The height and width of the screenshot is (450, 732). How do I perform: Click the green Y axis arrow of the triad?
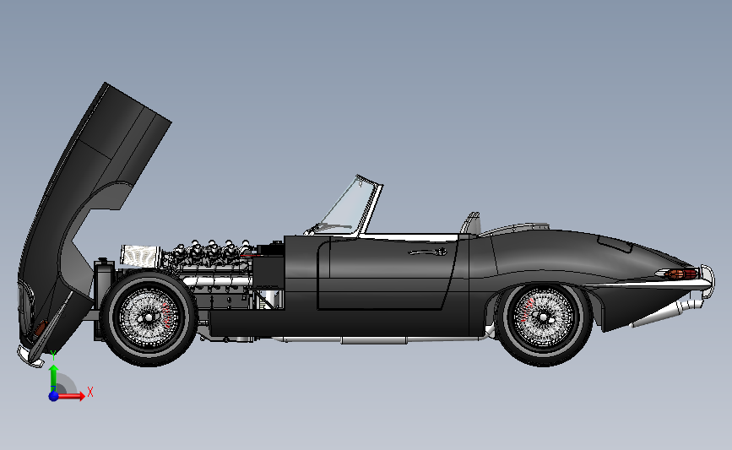(54, 378)
